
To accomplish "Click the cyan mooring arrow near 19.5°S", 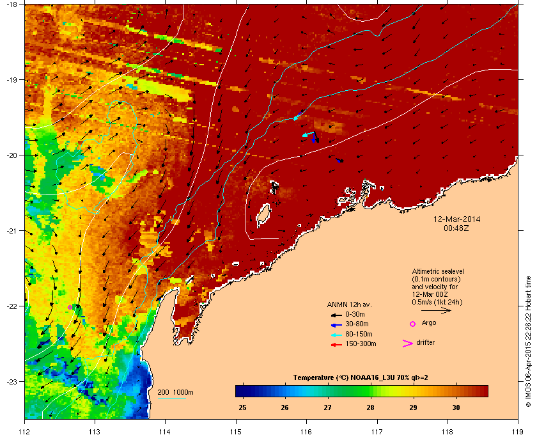I will [x=296, y=117].
